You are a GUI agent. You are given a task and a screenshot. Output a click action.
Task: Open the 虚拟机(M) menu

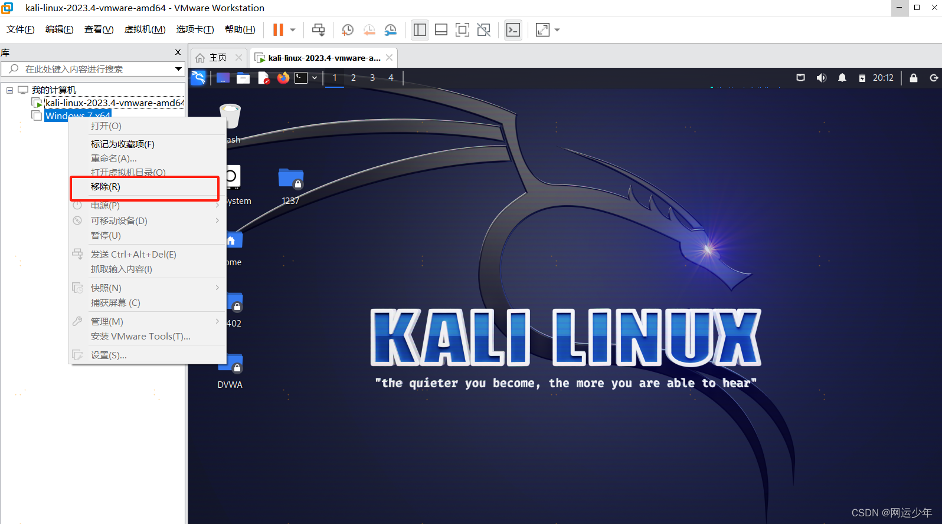coord(145,29)
